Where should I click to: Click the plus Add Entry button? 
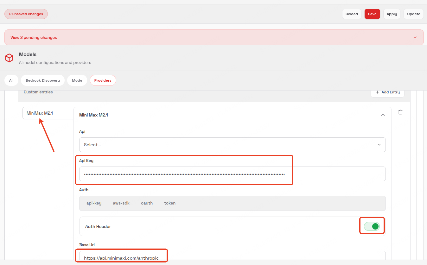pyautogui.click(x=387, y=92)
